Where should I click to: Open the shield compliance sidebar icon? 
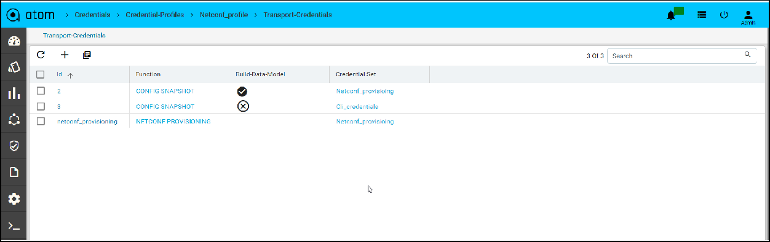coord(14,146)
